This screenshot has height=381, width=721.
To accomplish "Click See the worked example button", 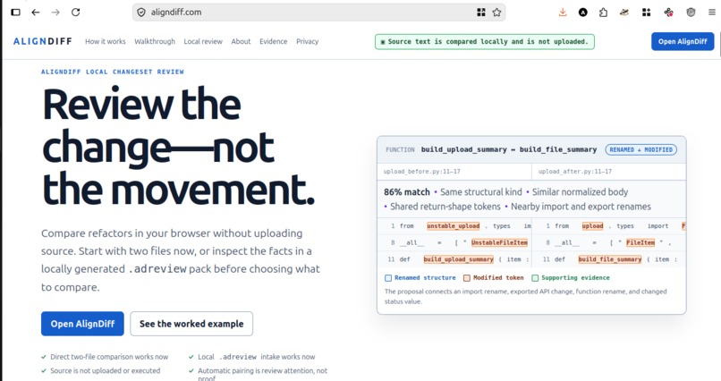I will point(191,324).
